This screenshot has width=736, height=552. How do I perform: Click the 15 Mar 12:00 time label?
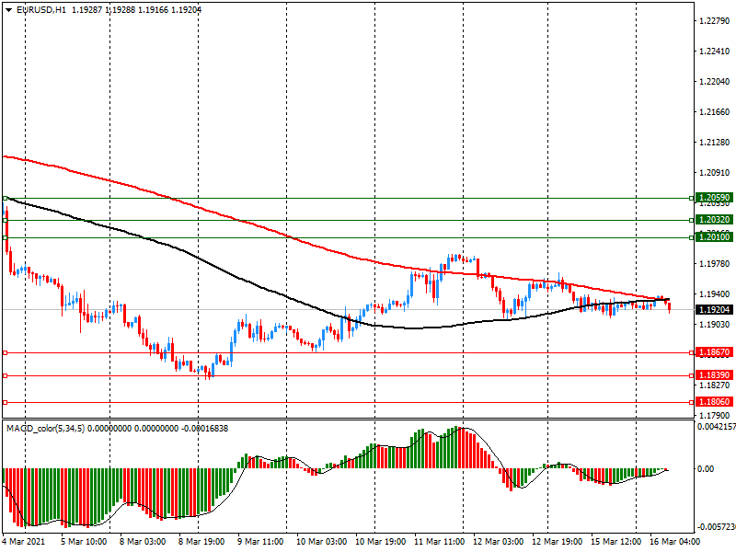click(x=615, y=542)
